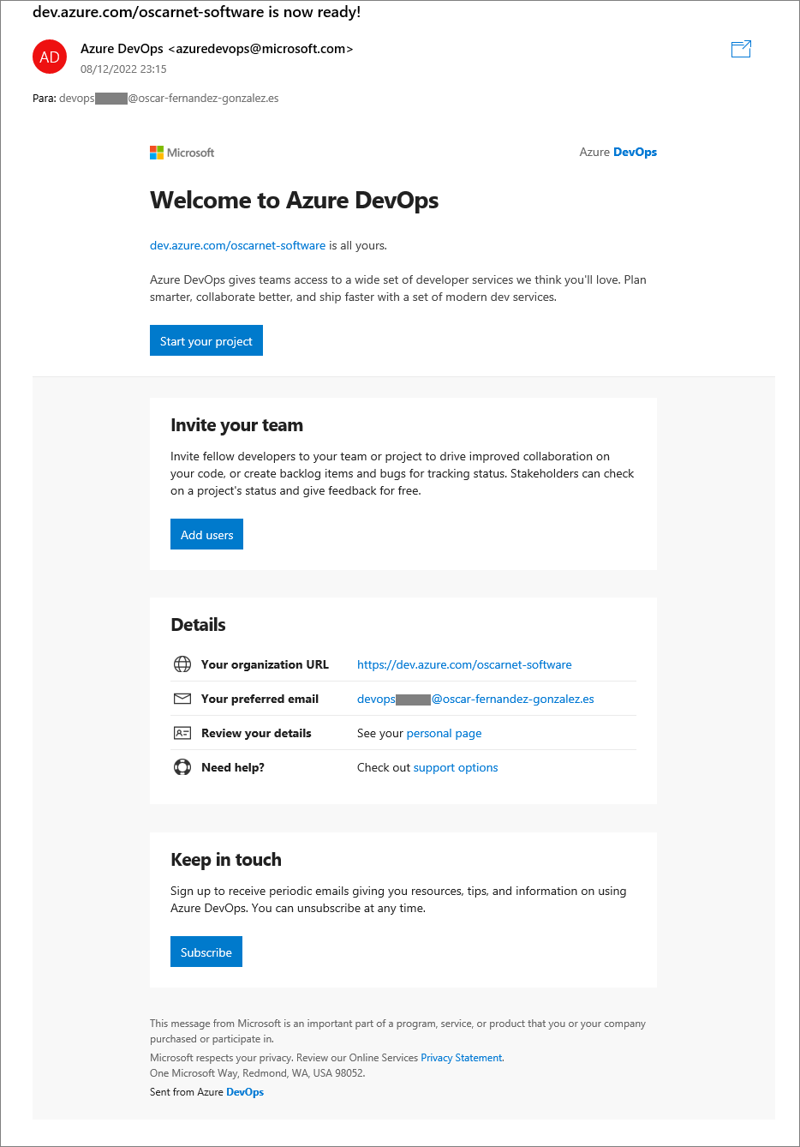This screenshot has height=1147, width=800.
Task: Click the Keep in touch heading
Action: (x=226, y=860)
